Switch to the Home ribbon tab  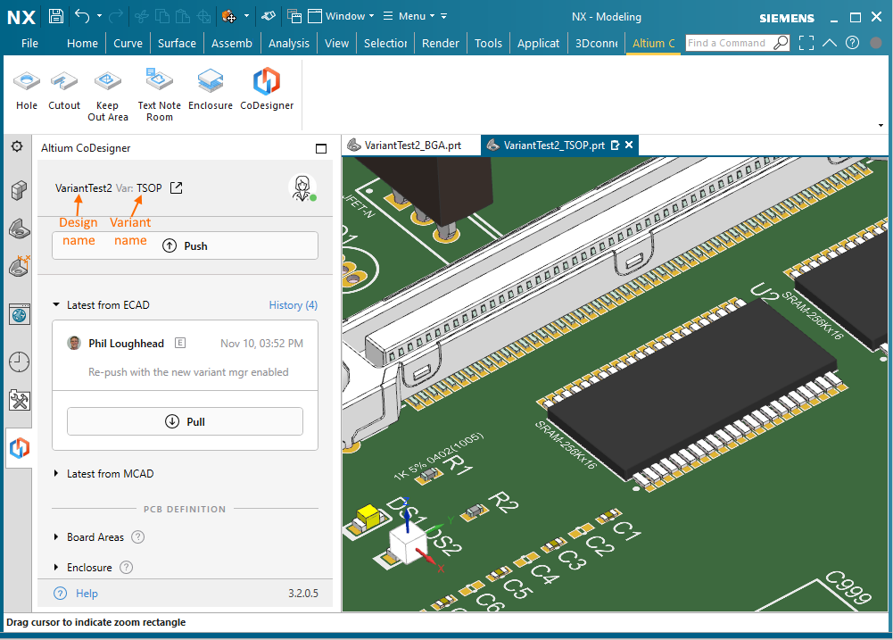click(x=83, y=44)
